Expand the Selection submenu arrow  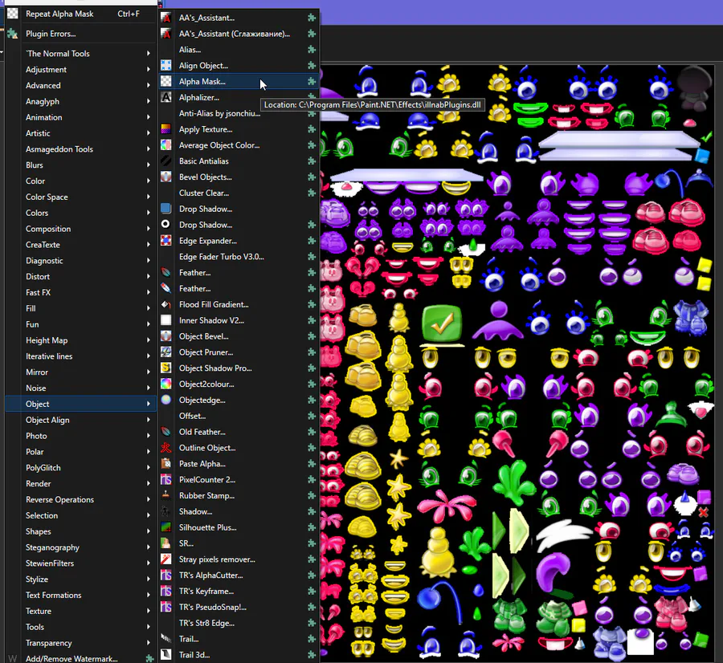pos(149,515)
